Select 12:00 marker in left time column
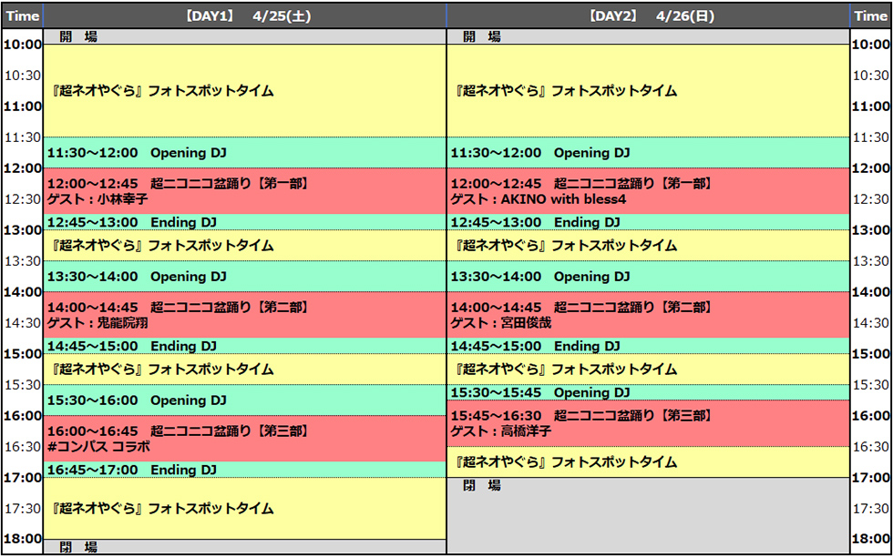The height and width of the screenshot is (557, 893). point(23,168)
